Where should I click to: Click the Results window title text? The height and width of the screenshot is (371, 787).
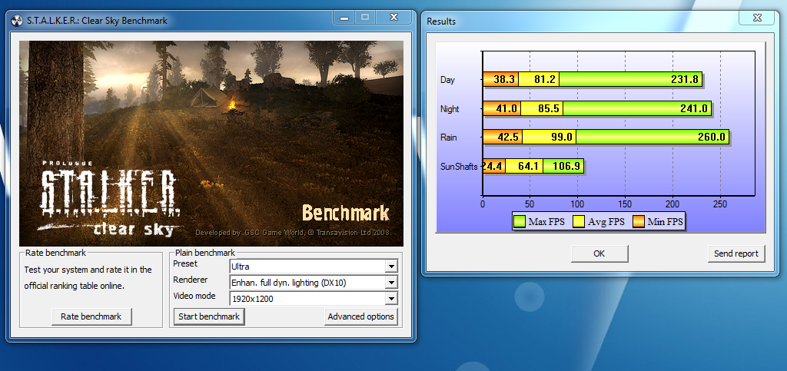[441, 22]
